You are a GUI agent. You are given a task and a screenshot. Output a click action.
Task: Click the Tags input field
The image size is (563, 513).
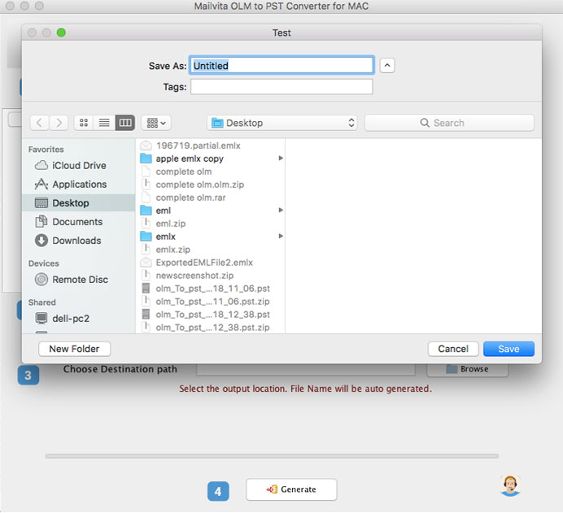tap(281, 87)
